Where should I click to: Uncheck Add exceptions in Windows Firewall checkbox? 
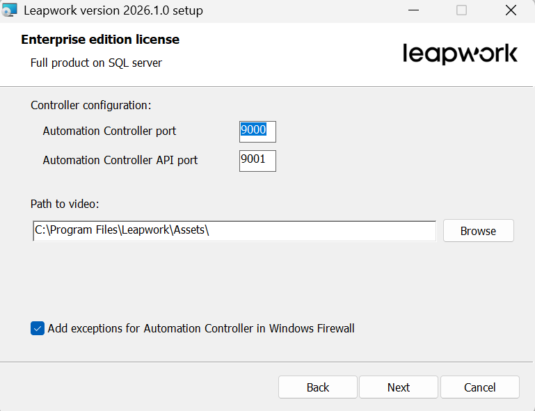pos(38,328)
